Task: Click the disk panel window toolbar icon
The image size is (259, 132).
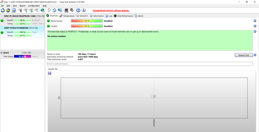Action: 13,10
